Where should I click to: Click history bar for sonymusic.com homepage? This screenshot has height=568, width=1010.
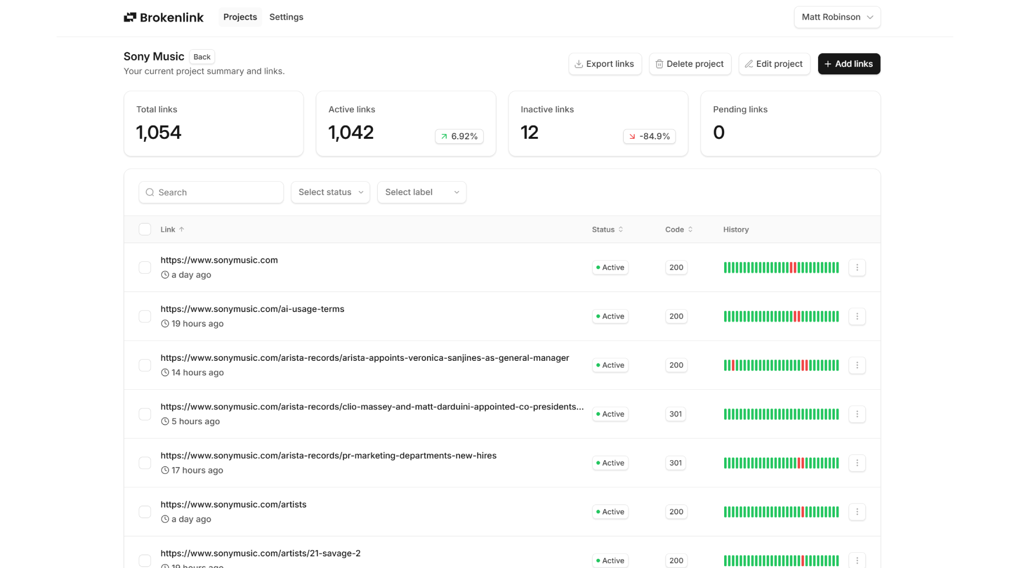click(x=781, y=267)
